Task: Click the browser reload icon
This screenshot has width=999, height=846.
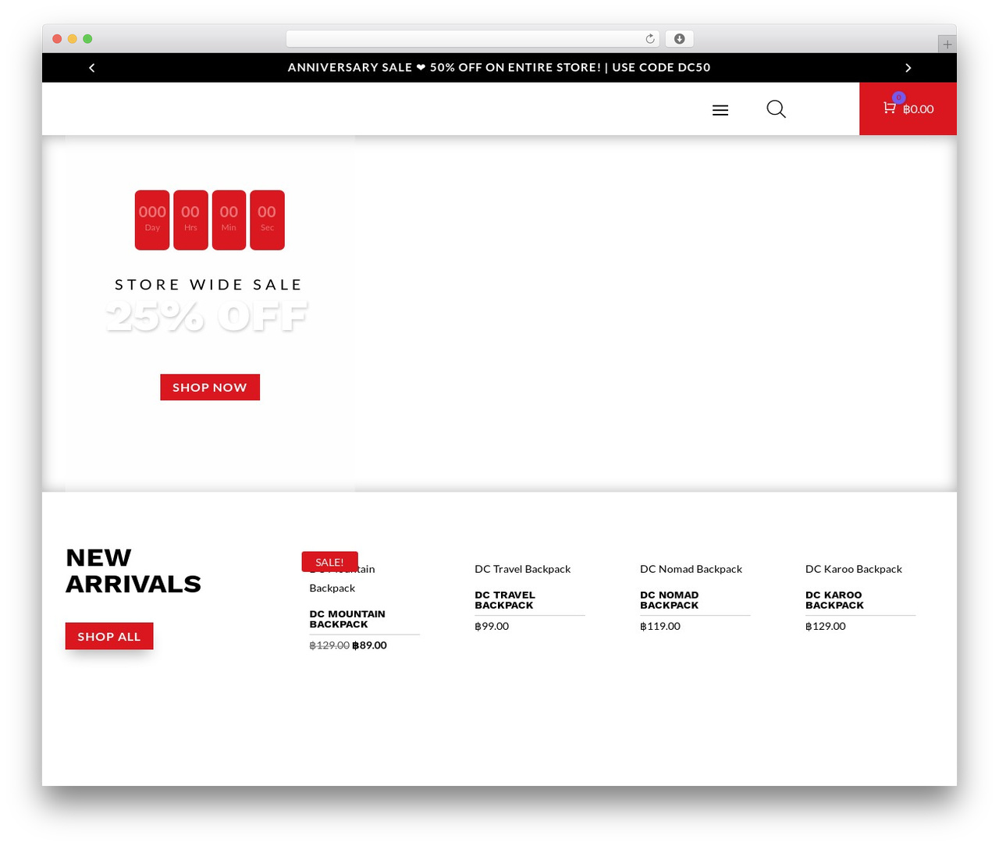Action: pyautogui.click(x=650, y=39)
